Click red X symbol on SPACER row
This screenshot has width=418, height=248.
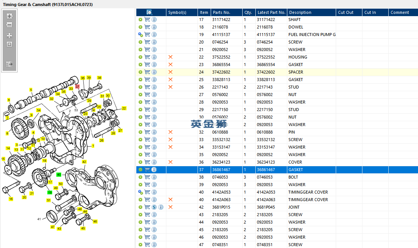pyautogui.click(x=171, y=72)
